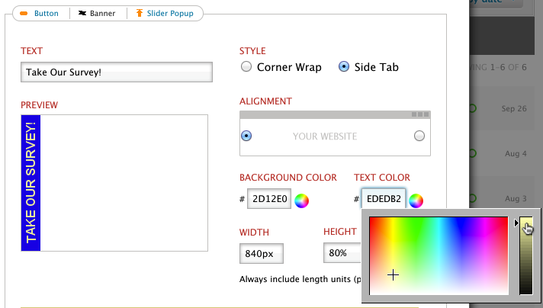
Task: Choose right-side alignment radio button
Action: click(419, 136)
